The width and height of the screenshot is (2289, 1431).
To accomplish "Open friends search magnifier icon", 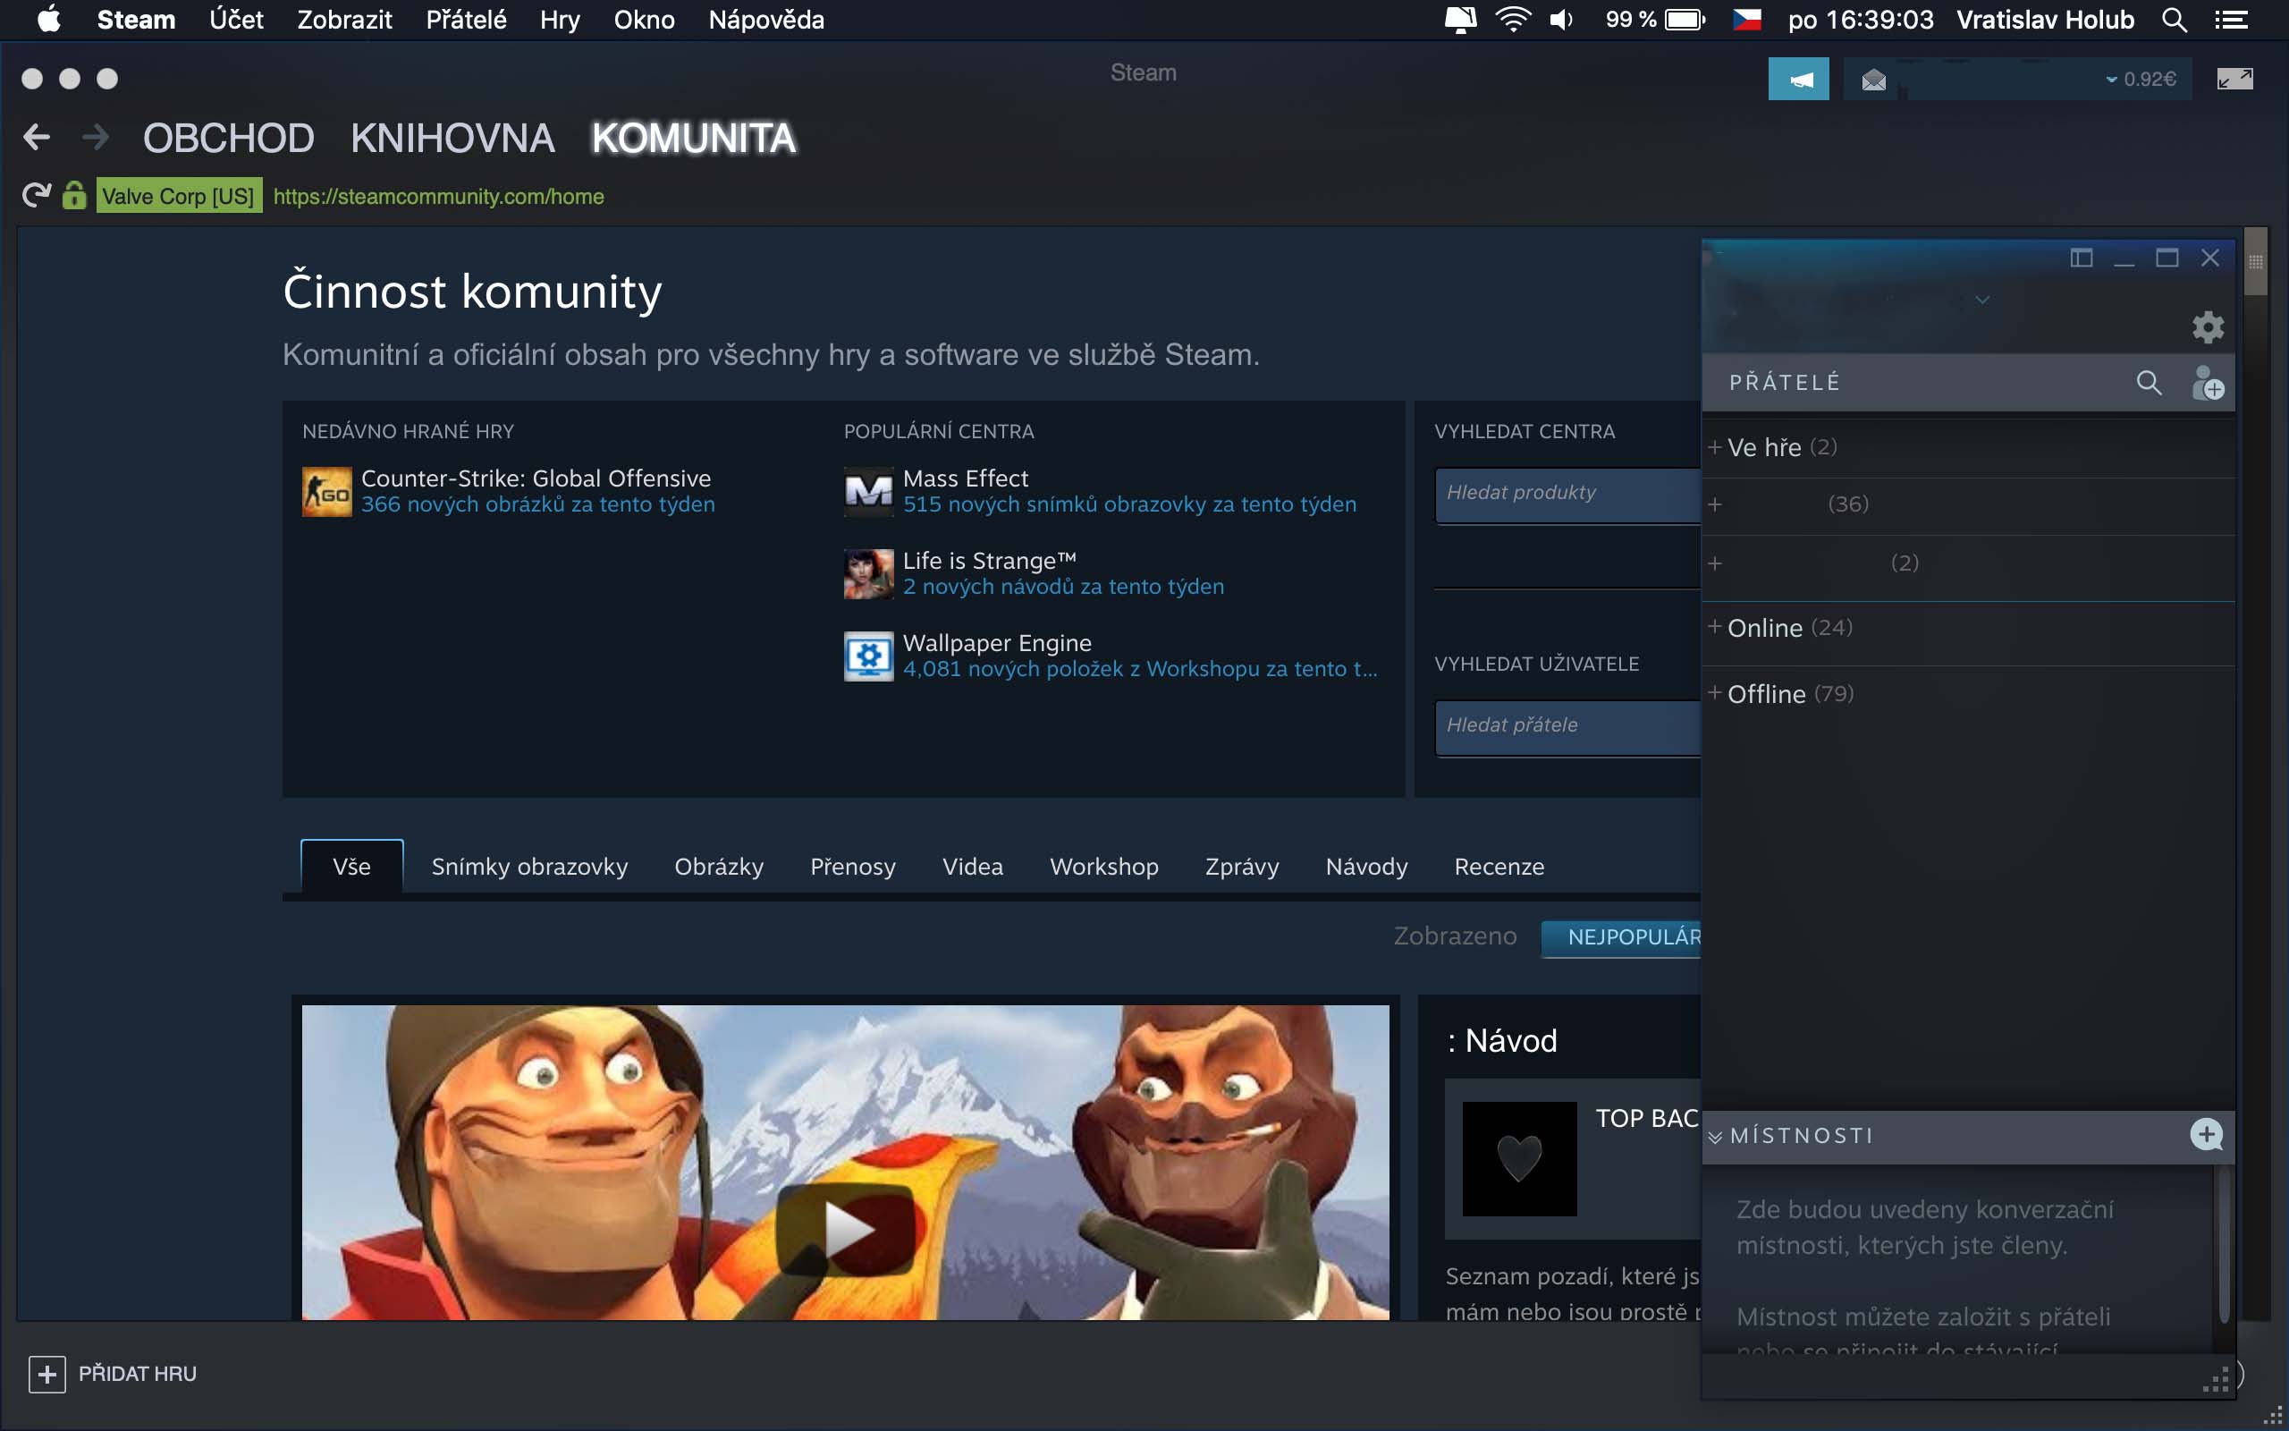I will (x=2148, y=384).
